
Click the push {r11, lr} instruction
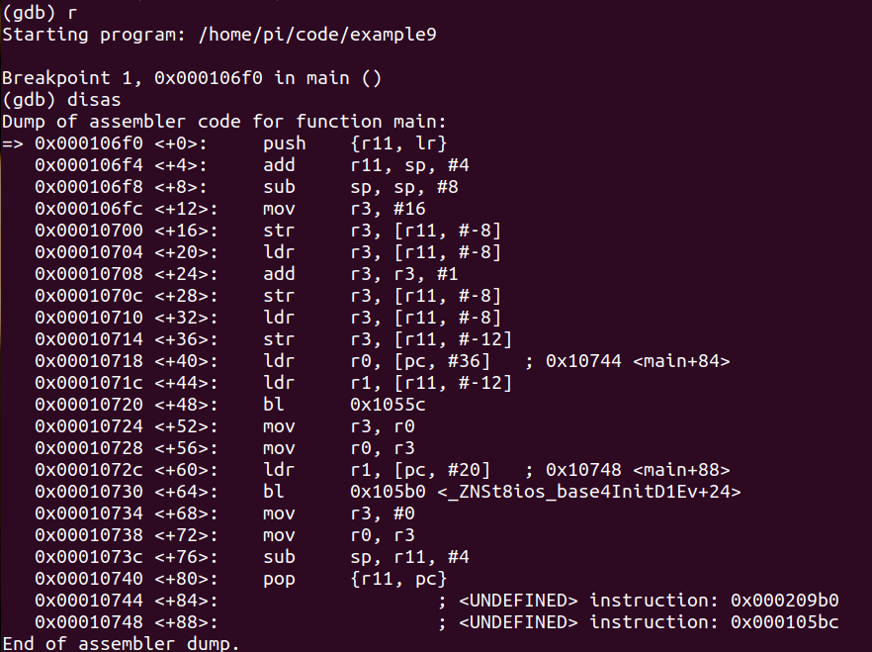(355, 143)
